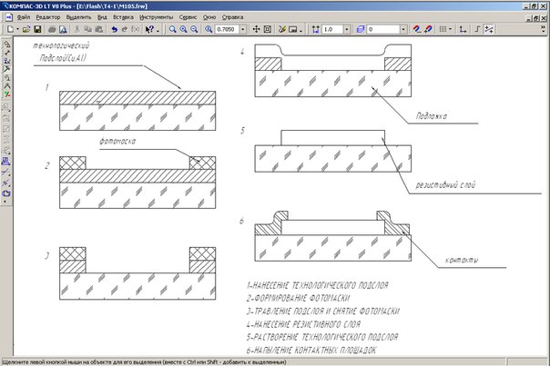Click the current scale icon beside 1.0
Screen dimensions: 550x366
click(x=316, y=29)
